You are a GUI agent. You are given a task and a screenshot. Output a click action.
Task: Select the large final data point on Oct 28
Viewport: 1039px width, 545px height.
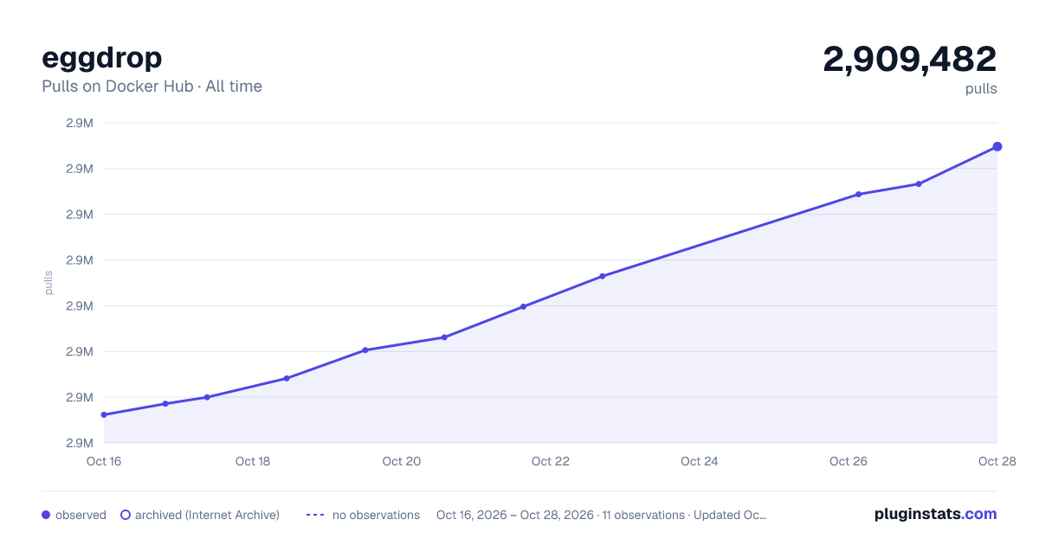tap(997, 146)
